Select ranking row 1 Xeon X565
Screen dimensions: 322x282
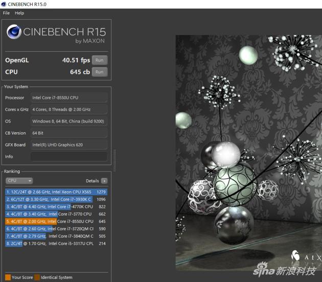(x=56, y=192)
